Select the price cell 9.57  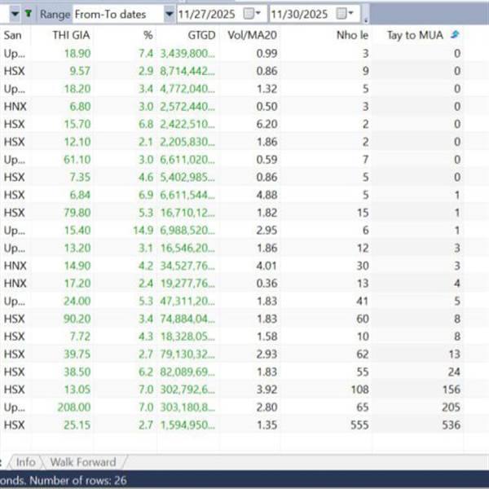[80, 71]
